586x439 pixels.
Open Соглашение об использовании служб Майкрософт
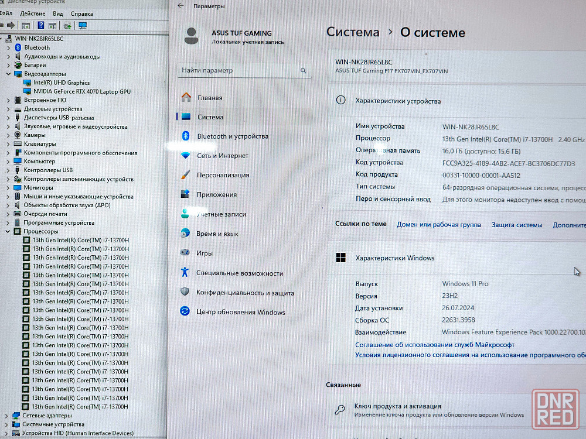(x=435, y=345)
